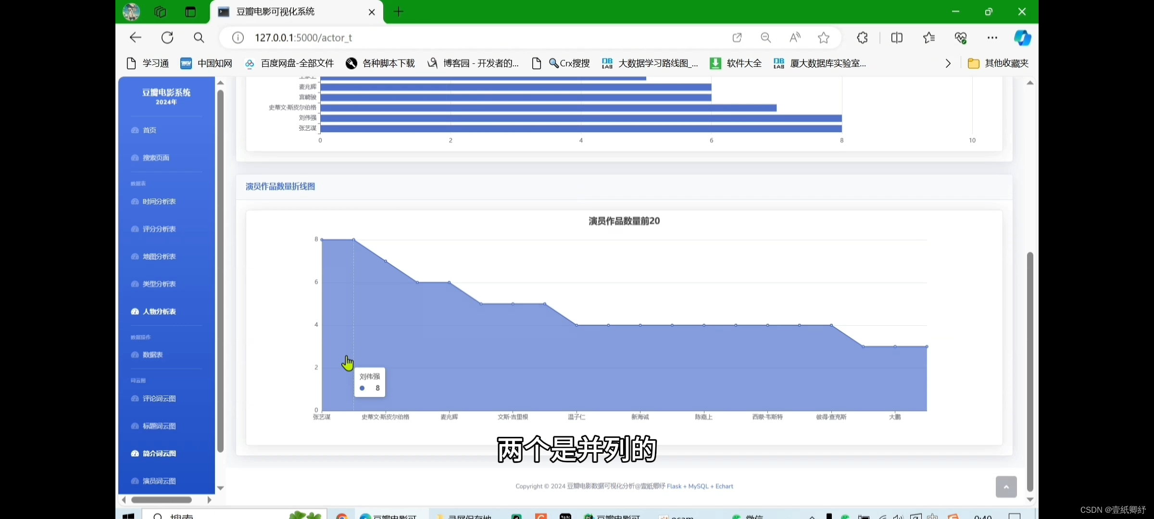Screen dimensions: 1154x519
Task: Open the 厦大数据库实验室 bookmark
Action: click(820, 63)
